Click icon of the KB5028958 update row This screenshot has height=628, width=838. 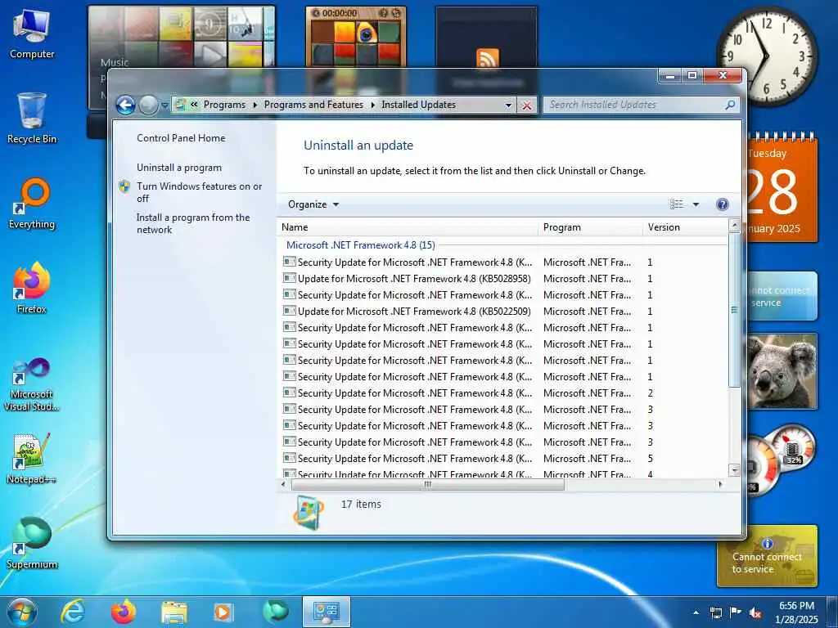289,278
